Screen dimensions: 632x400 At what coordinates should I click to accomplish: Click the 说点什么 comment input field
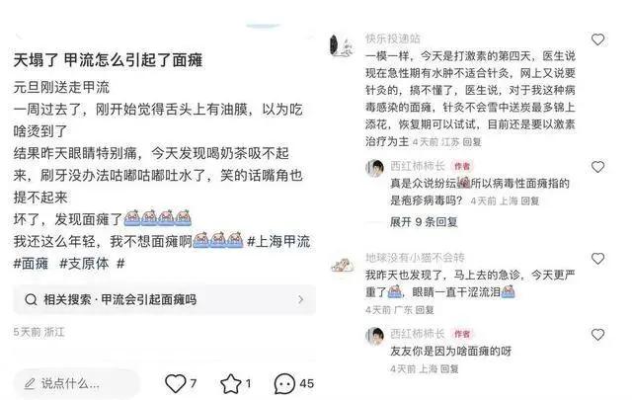(x=77, y=383)
